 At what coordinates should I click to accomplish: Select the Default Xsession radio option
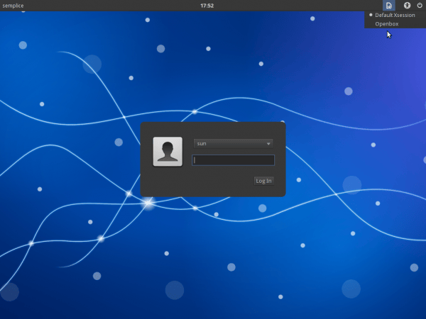(395, 15)
